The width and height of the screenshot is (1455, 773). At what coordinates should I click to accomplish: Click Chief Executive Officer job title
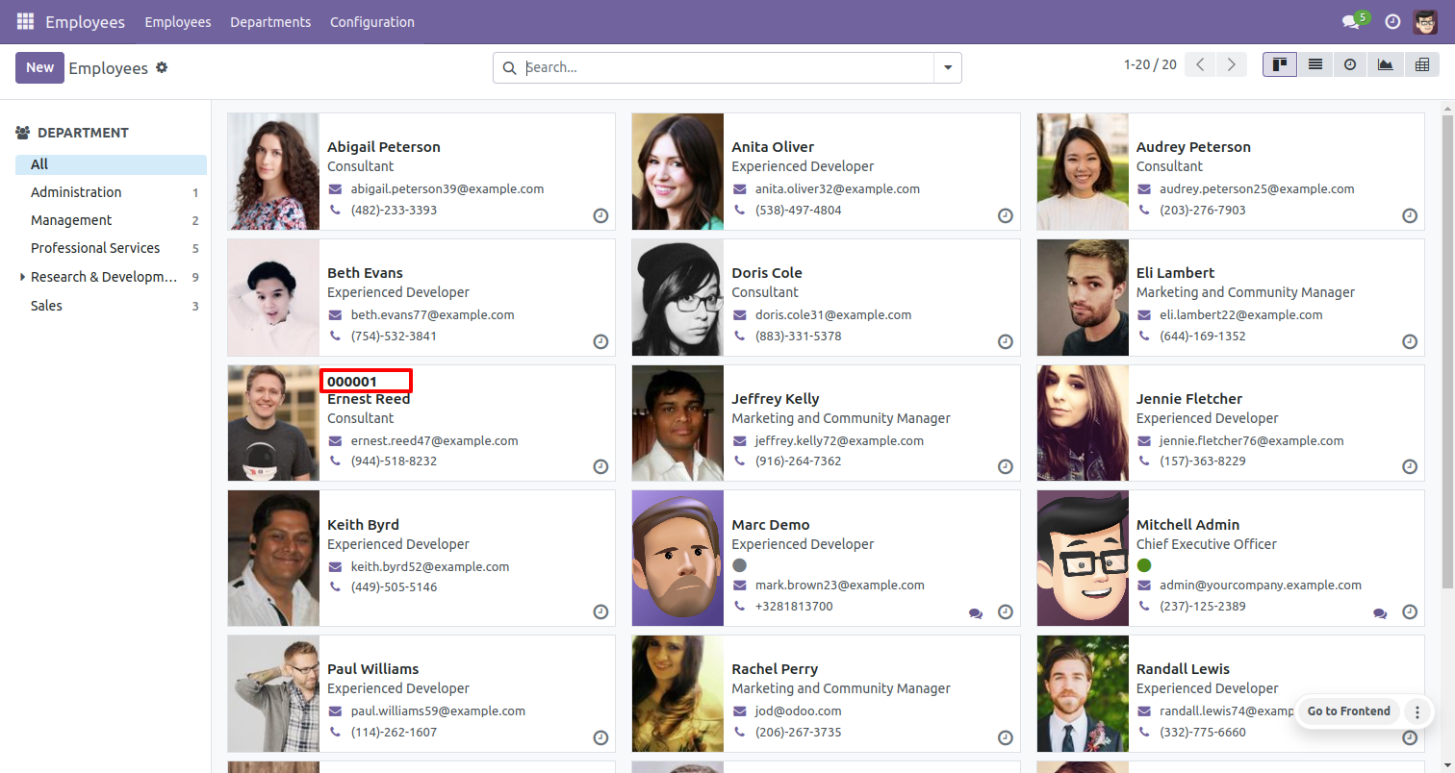tap(1207, 544)
